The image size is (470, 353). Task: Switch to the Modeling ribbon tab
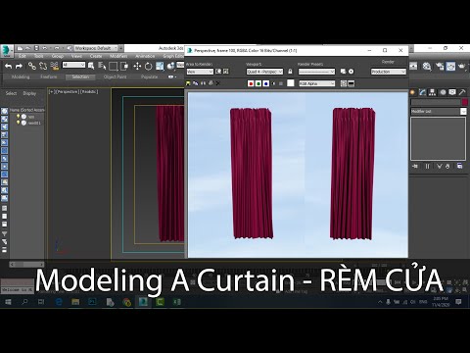(x=21, y=77)
